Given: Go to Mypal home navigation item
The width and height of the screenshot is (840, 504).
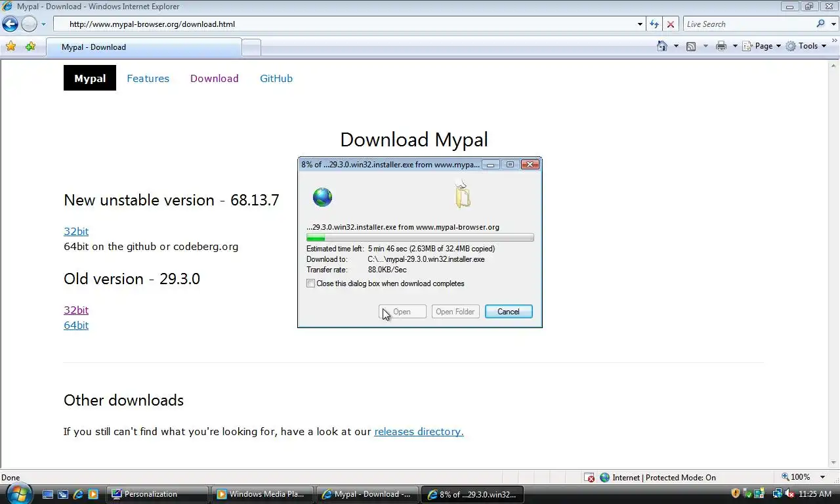Looking at the screenshot, I should tap(90, 78).
